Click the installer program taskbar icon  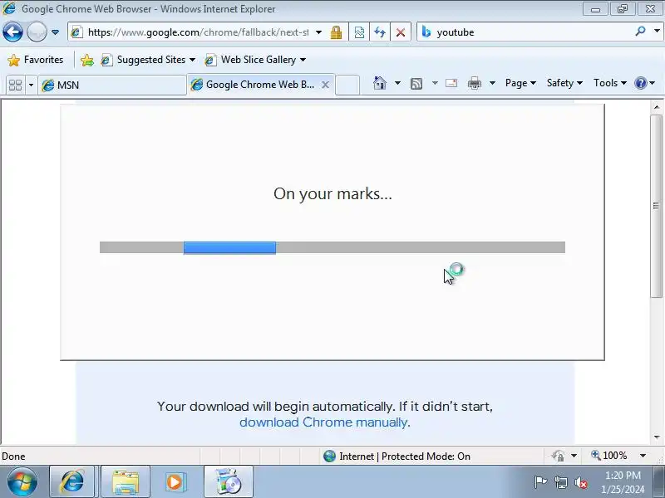[x=228, y=482]
